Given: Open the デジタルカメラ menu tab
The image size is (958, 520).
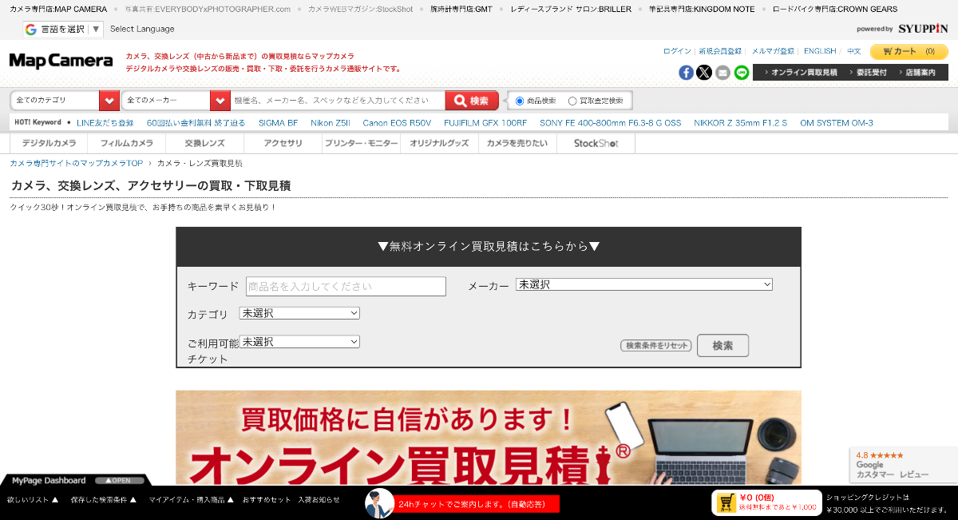Looking at the screenshot, I should click(49, 144).
